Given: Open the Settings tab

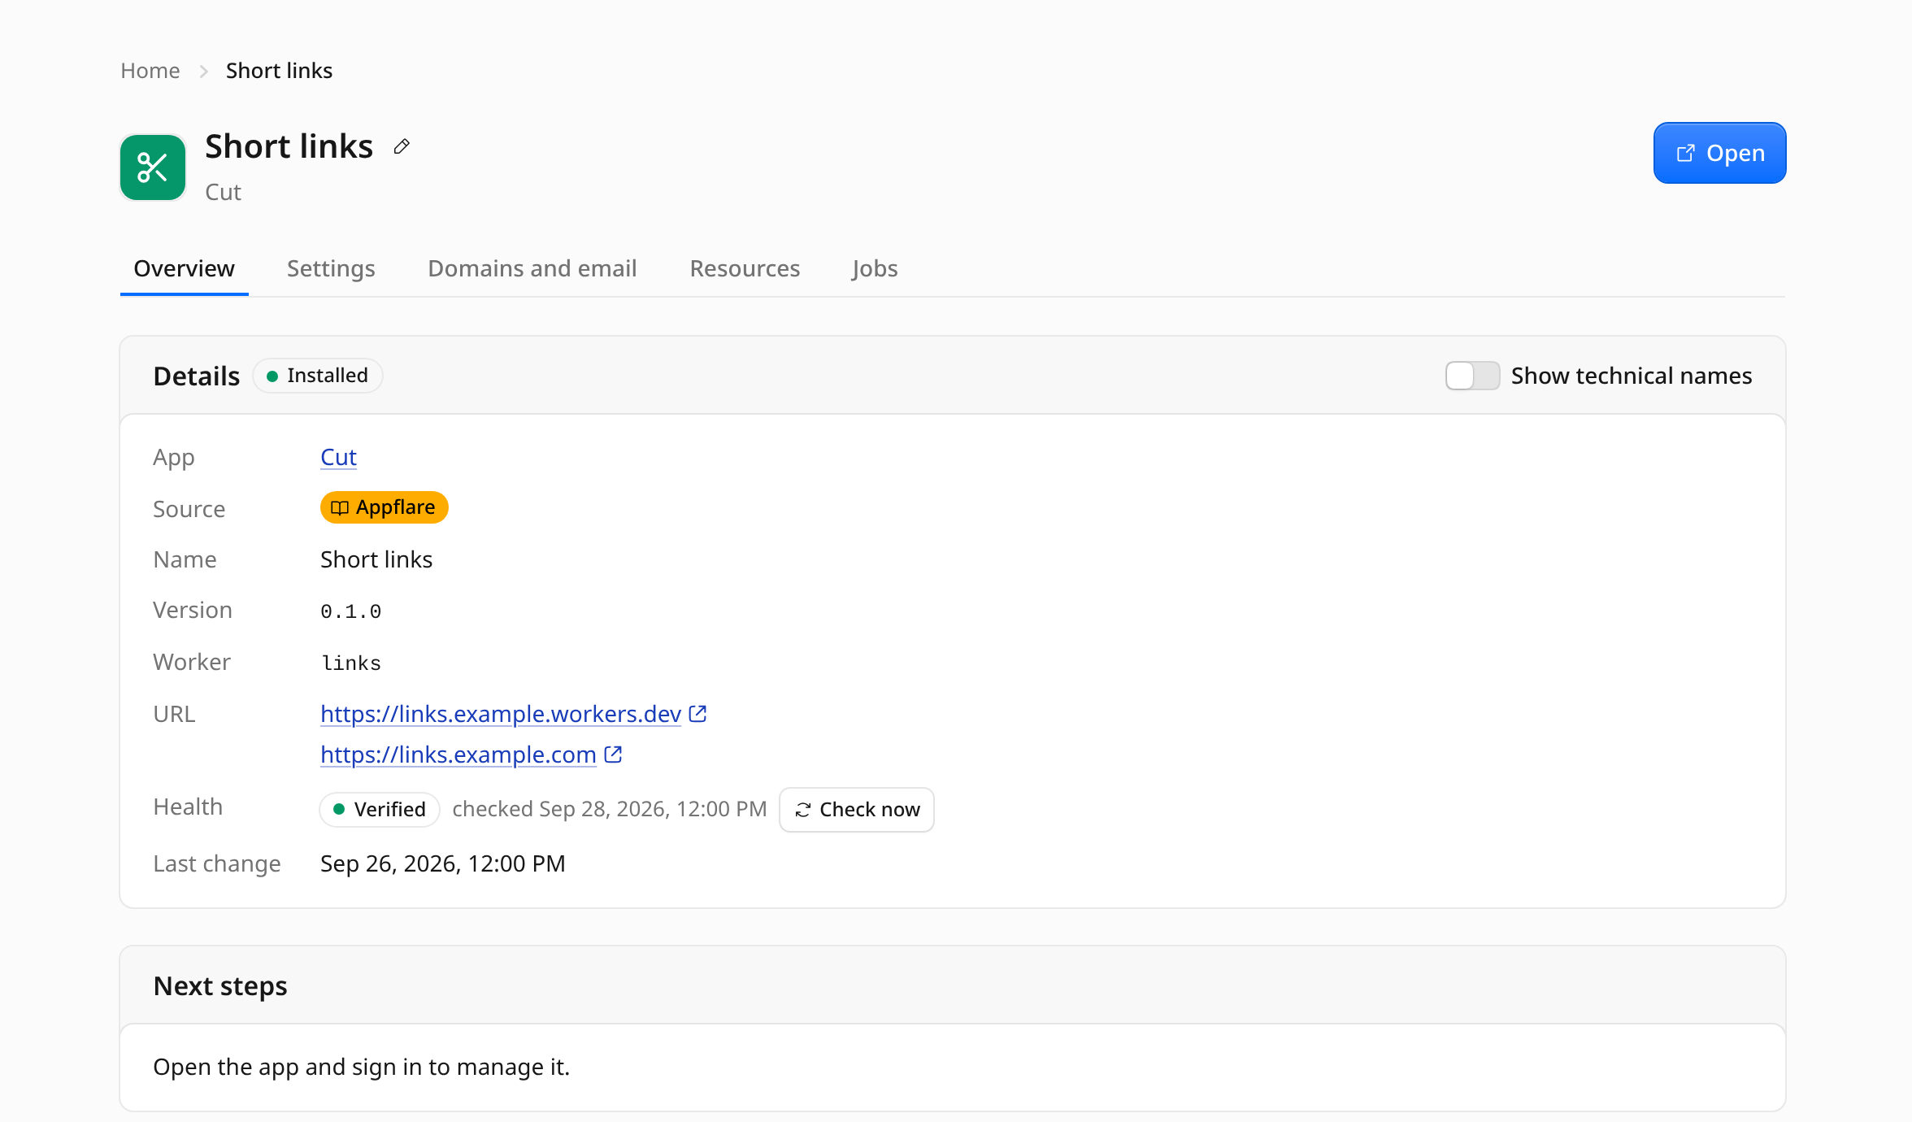Looking at the screenshot, I should pos(331,269).
